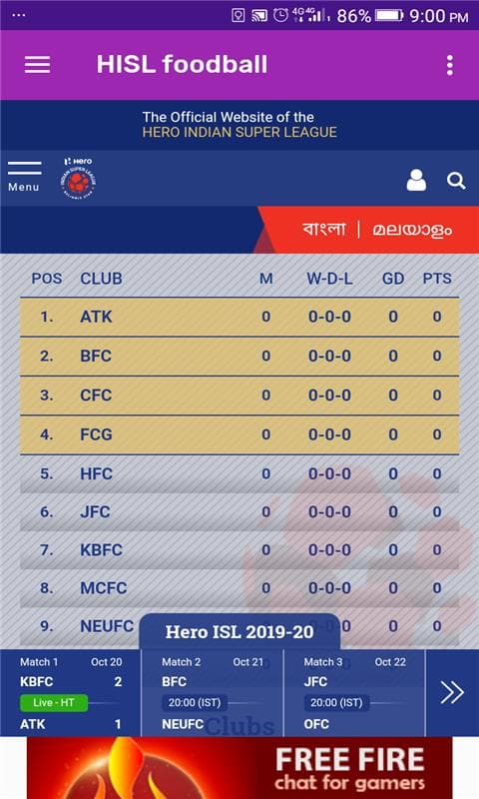
Task: Open Match 1 KBFC vs ATK card
Action: (71, 693)
